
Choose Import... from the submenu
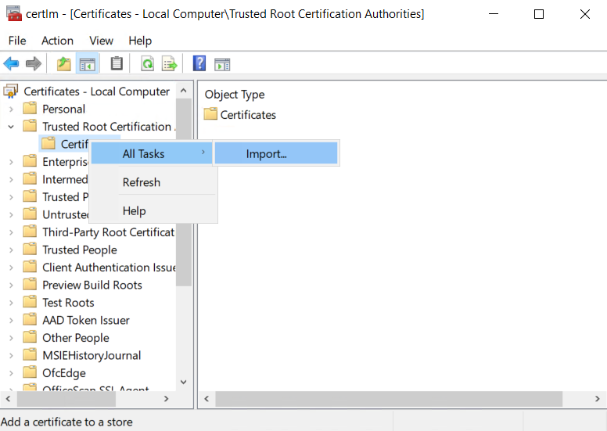coord(276,154)
